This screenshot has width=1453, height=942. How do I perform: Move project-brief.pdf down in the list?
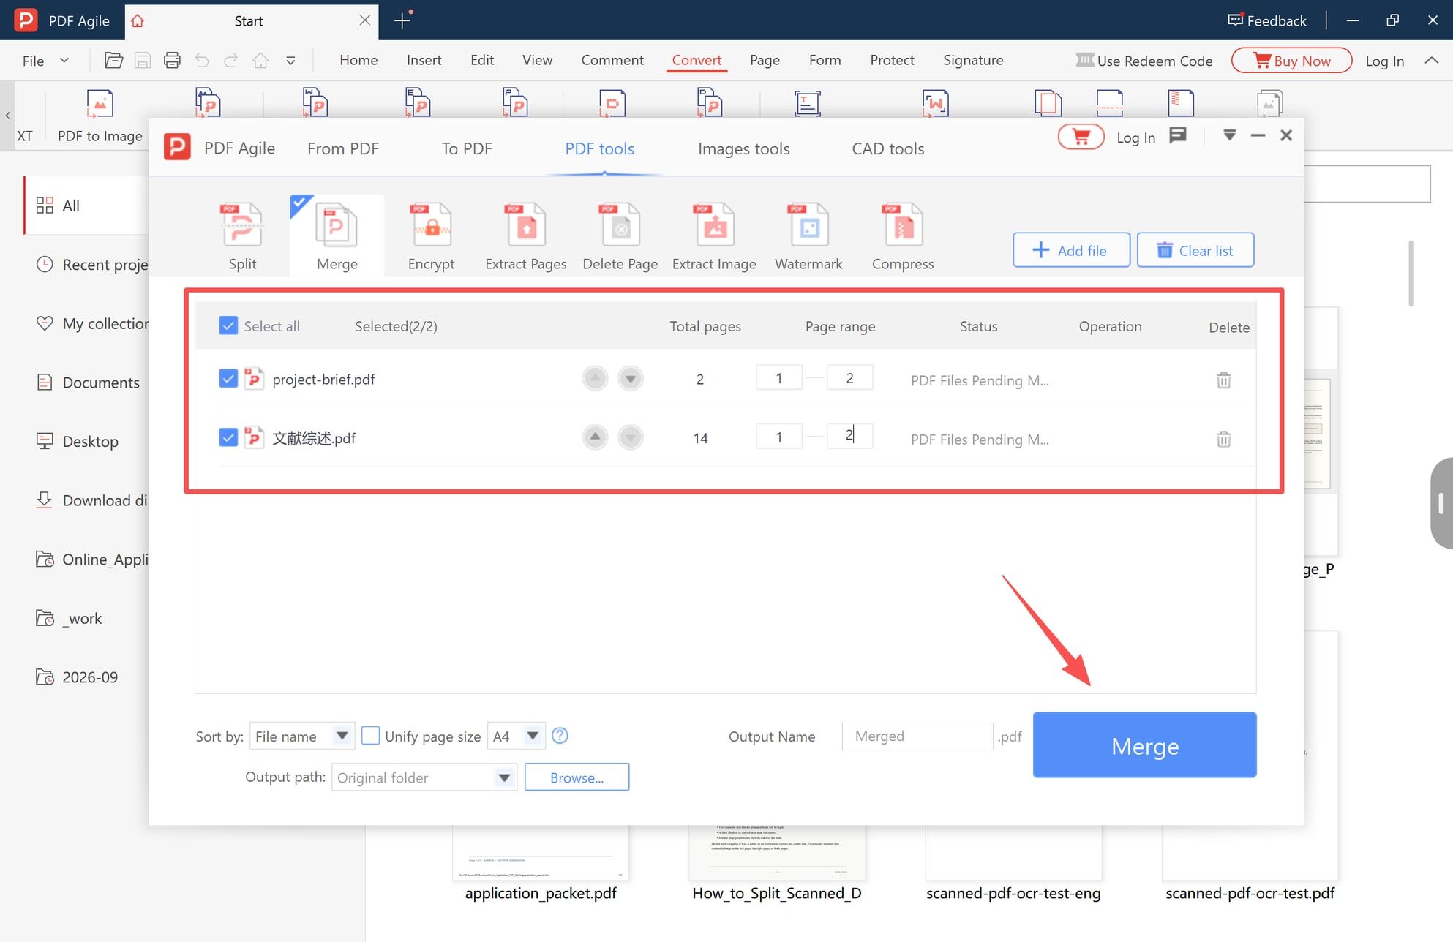point(630,379)
